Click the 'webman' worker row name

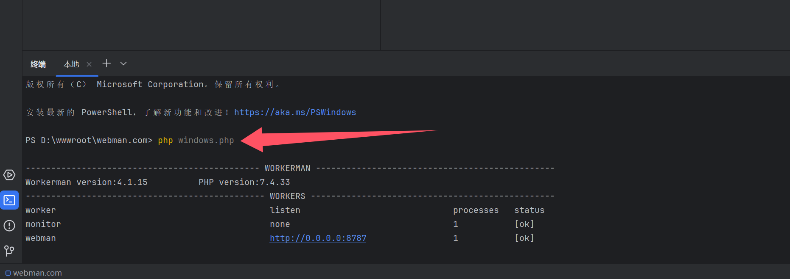[x=41, y=238]
